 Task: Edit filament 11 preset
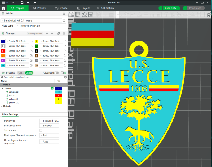pyautogui.click(x=31, y=65)
